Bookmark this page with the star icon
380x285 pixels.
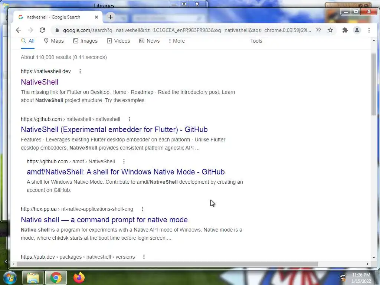coord(330,30)
